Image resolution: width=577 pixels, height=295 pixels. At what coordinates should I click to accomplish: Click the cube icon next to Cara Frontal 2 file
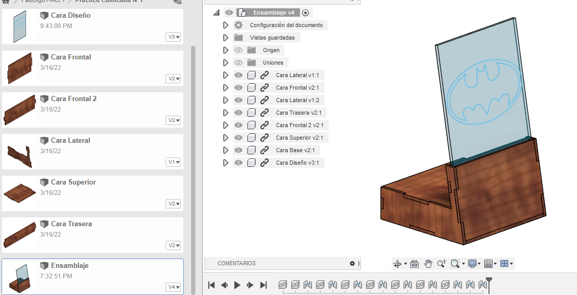44,99
